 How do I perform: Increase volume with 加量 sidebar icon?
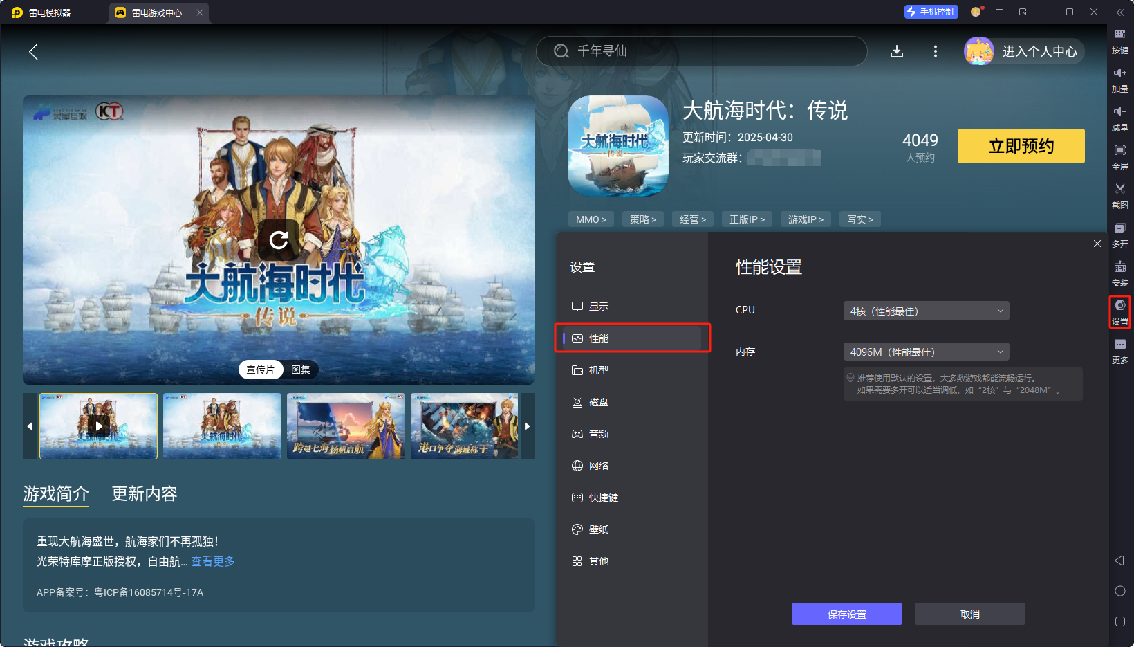coord(1119,80)
